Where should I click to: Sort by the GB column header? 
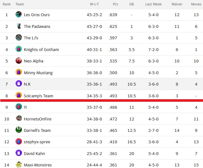[132, 4]
